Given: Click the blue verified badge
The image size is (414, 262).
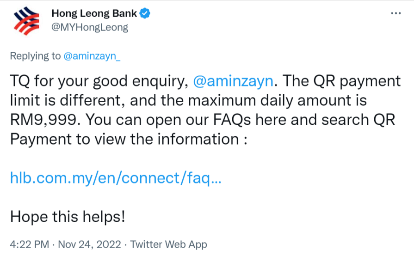Looking at the screenshot, I should pos(145,13).
